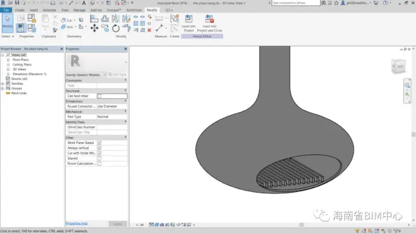416x234 pixels.
Task: Click the Print icon in quick access toolbar
Action: (x=53, y=3)
